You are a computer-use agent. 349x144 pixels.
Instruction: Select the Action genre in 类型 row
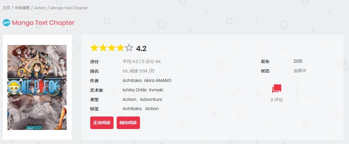coord(129,99)
